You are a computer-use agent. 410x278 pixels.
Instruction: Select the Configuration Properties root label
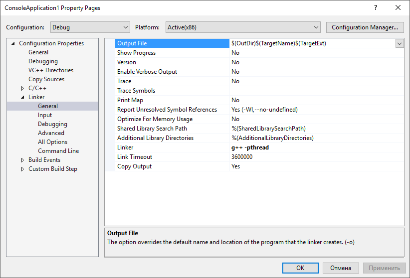(51, 43)
